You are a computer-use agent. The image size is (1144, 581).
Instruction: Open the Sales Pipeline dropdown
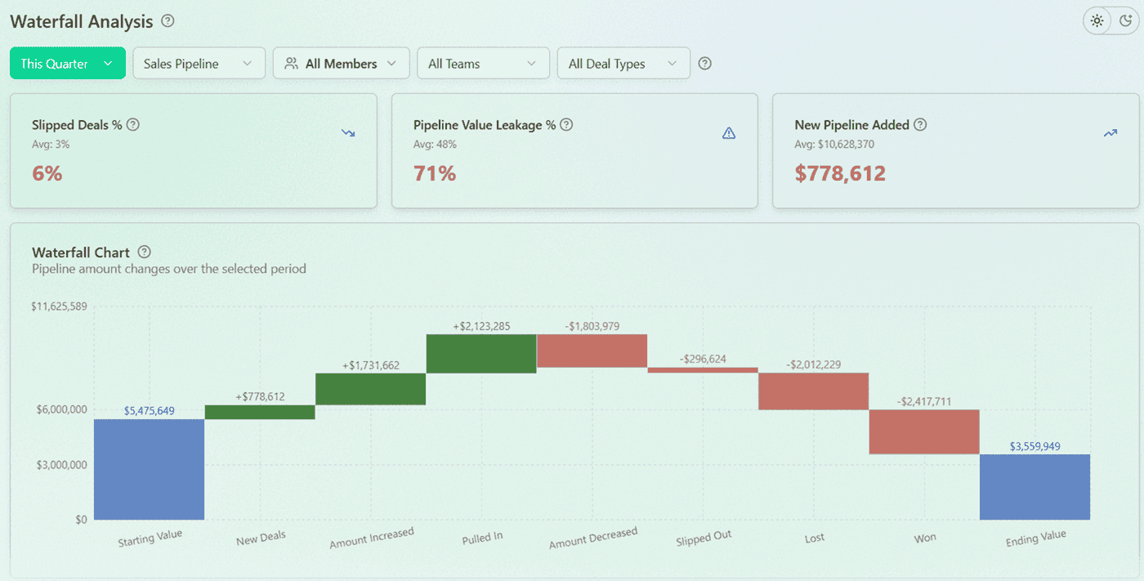[x=199, y=63]
